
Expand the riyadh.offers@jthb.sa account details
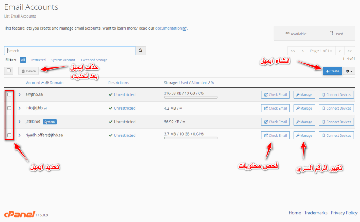[x=20, y=135]
